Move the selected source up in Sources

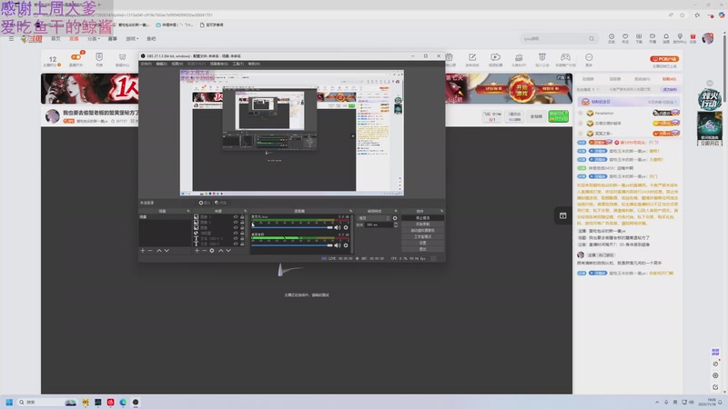pos(220,251)
